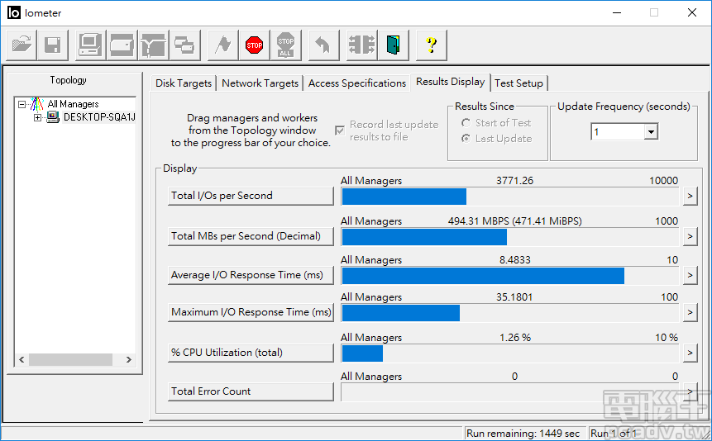Open detail arrow for Total Error Count
The height and width of the screenshot is (441, 712).
coord(690,391)
